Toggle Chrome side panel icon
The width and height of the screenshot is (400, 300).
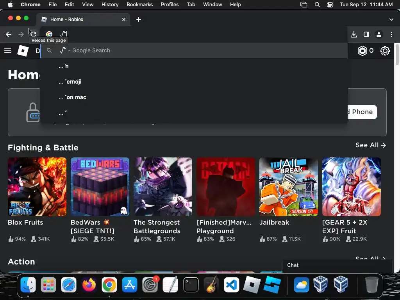pos(366,34)
